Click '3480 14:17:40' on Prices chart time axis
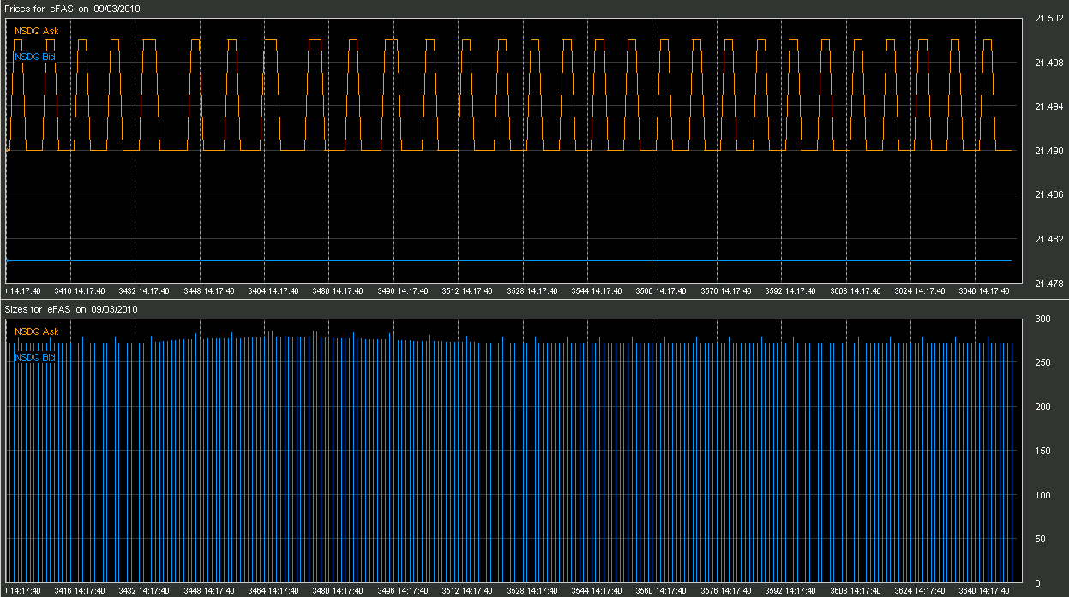 click(339, 291)
